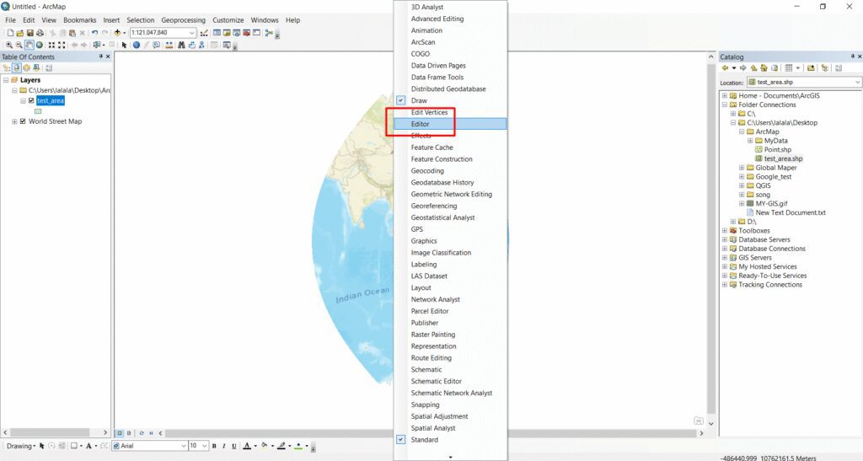The height and width of the screenshot is (461, 863).
Task: Open fill color picker in Drawing toolbar
Action: [x=272, y=446]
